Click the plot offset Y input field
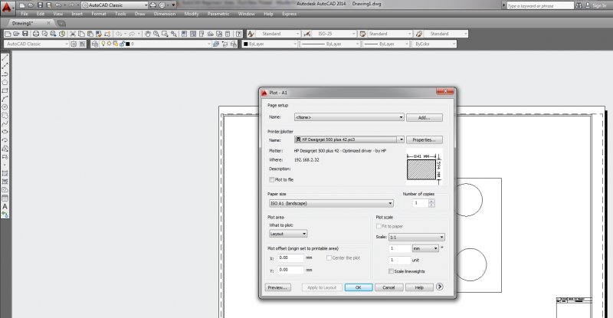The height and width of the screenshot is (318, 613). point(291,270)
